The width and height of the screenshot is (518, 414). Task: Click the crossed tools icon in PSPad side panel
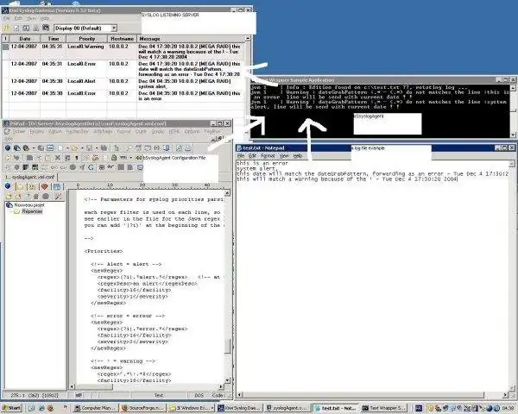(58, 197)
